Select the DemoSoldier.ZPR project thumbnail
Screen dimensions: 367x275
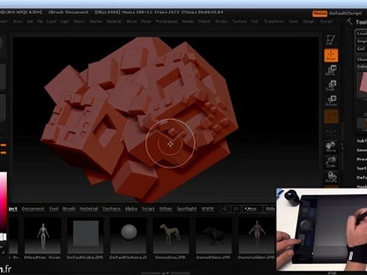click(257, 236)
